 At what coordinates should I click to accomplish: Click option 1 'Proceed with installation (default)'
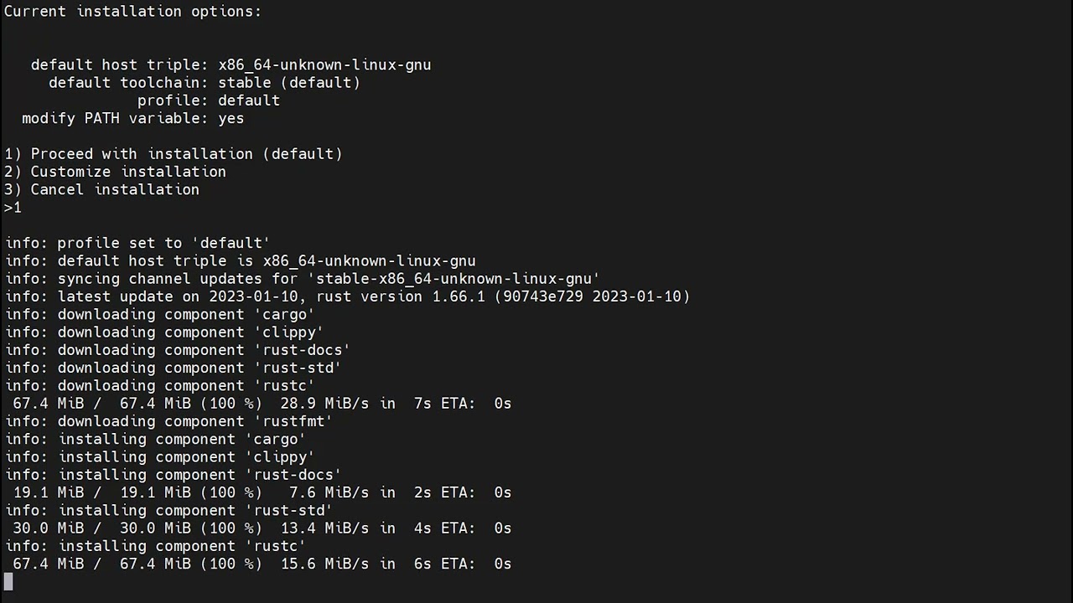pyautogui.click(x=174, y=154)
